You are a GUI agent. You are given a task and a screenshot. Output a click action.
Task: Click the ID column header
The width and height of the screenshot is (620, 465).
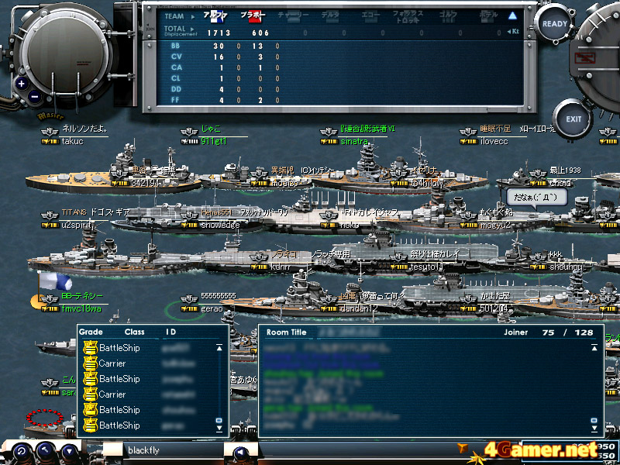170,332
